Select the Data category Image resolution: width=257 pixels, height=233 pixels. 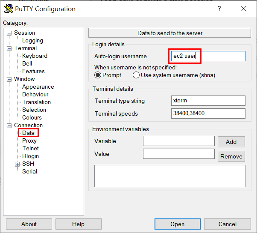click(x=28, y=133)
